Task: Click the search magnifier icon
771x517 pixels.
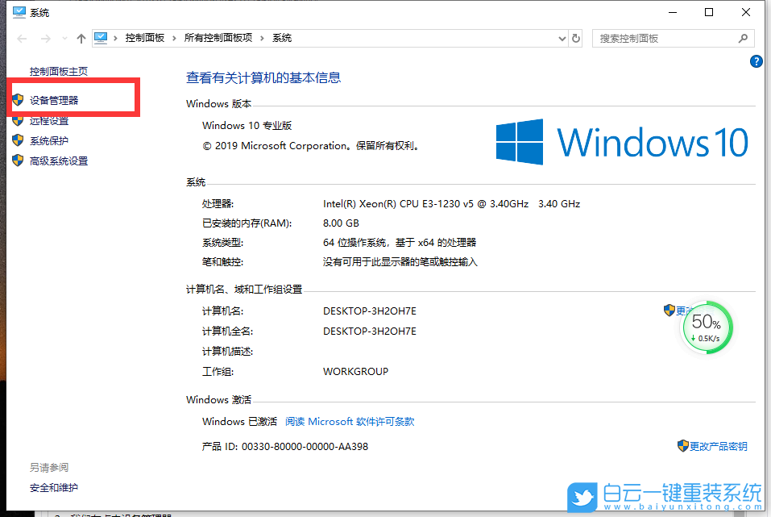Action: [743, 38]
